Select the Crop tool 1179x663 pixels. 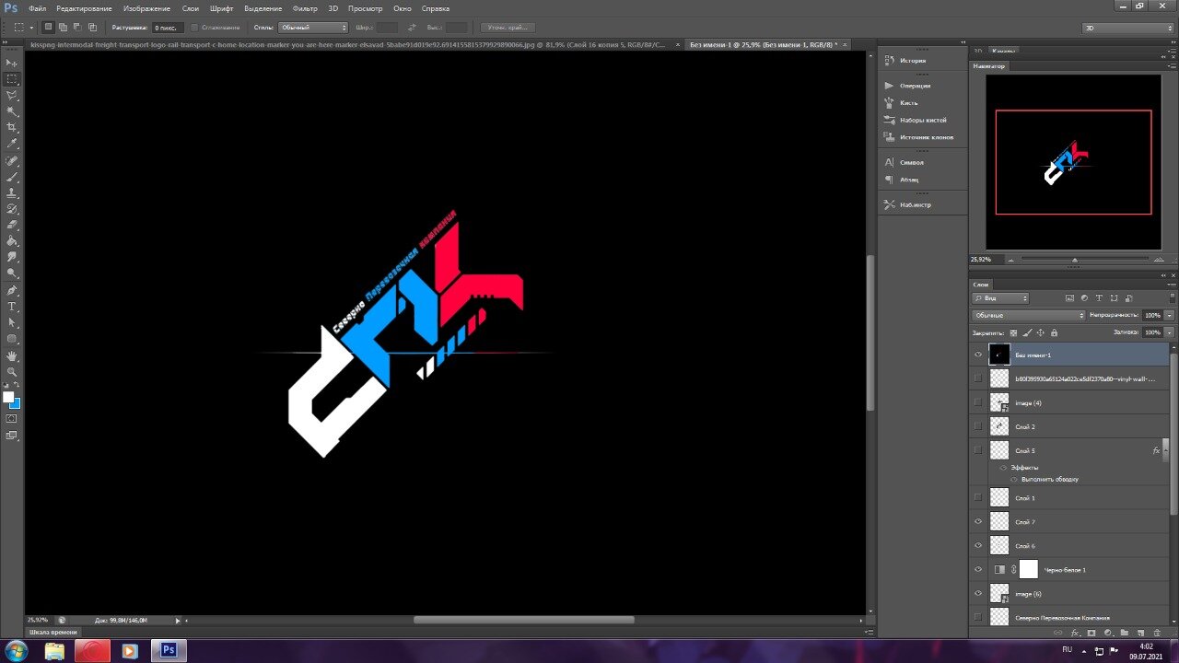click(x=12, y=127)
